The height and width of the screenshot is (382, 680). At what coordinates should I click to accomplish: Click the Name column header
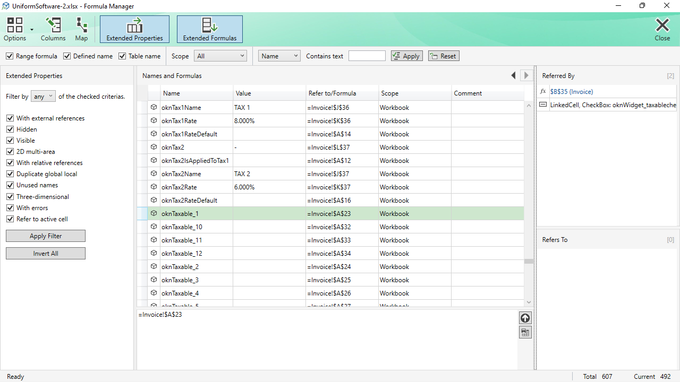[197, 93]
